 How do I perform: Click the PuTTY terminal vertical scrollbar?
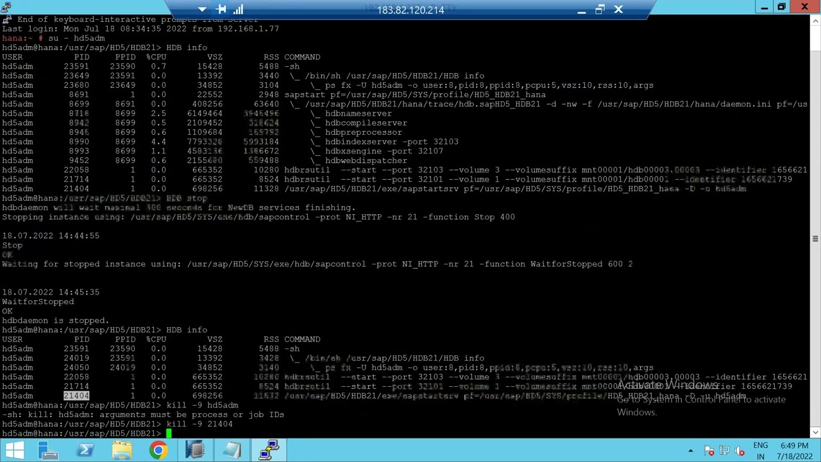(815, 225)
